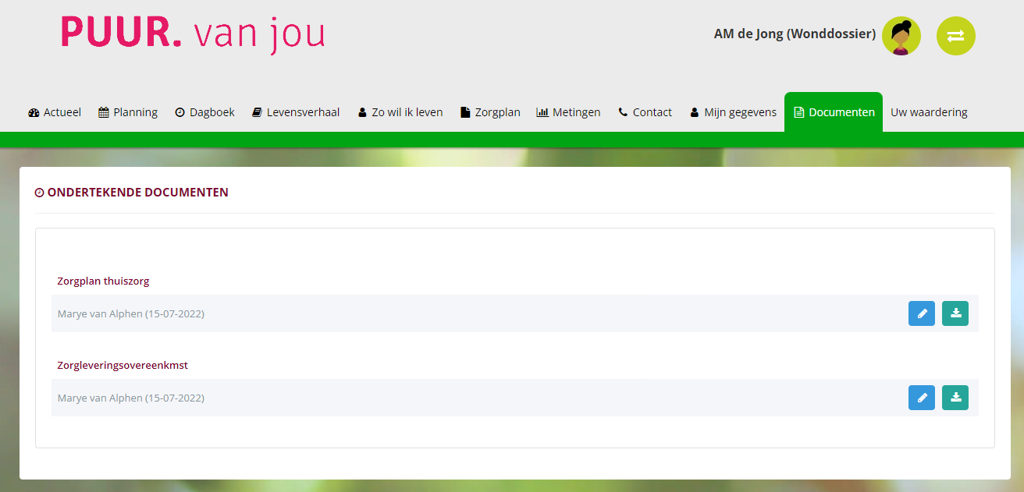
Task: Navigate to the Zorgplan tab
Action: (x=490, y=112)
